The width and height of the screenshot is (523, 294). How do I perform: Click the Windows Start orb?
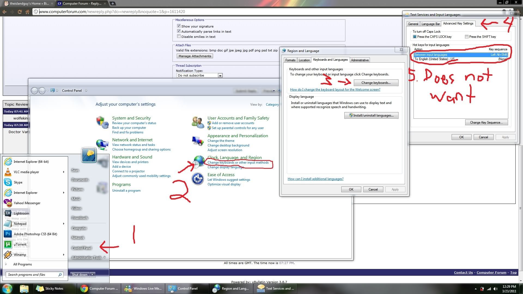point(7,289)
